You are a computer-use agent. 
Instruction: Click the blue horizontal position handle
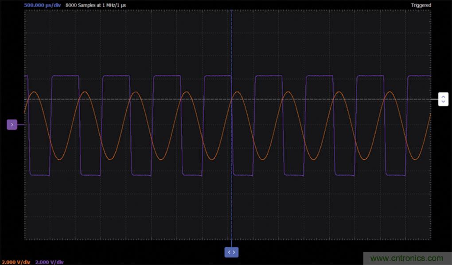tap(231, 252)
